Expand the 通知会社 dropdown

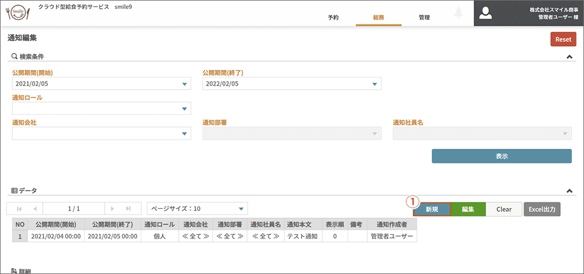pyautogui.click(x=185, y=134)
